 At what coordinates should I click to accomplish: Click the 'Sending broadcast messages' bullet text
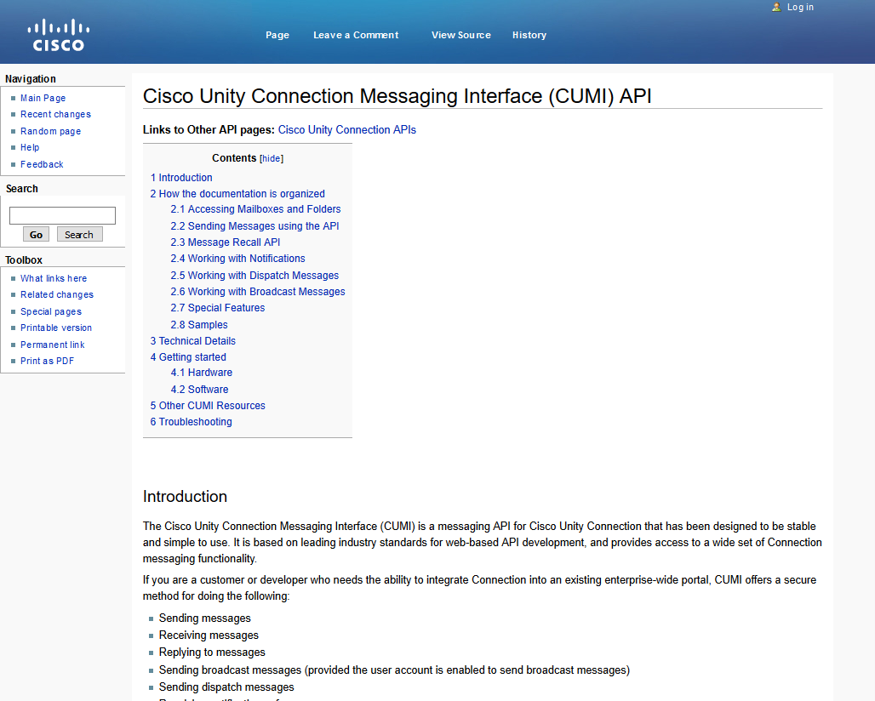(395, 670)
